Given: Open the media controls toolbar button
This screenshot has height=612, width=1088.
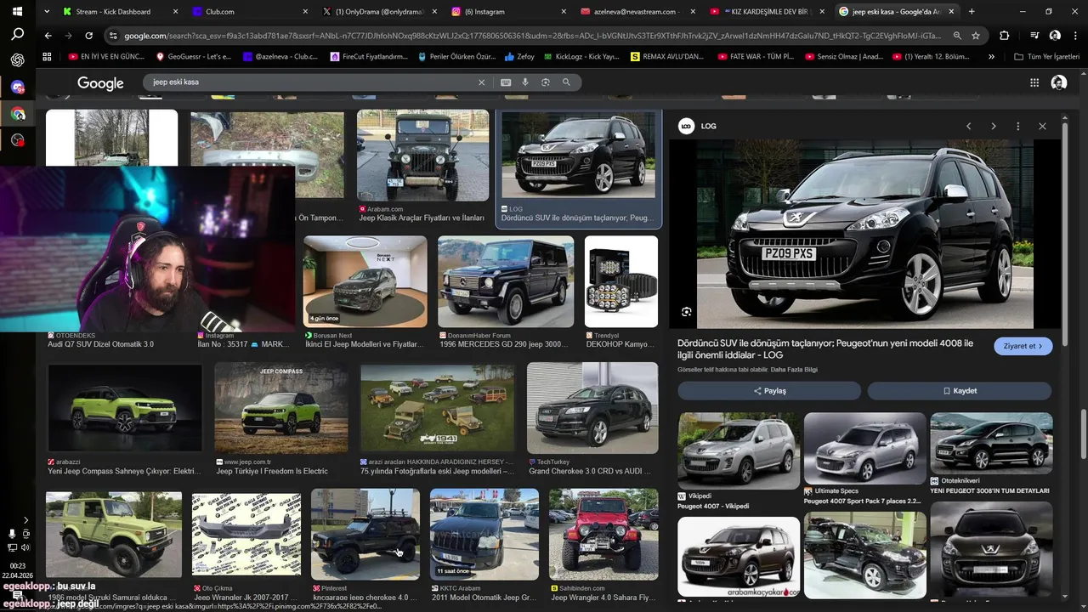Looking at the screenshot, I should (1034, 36).
